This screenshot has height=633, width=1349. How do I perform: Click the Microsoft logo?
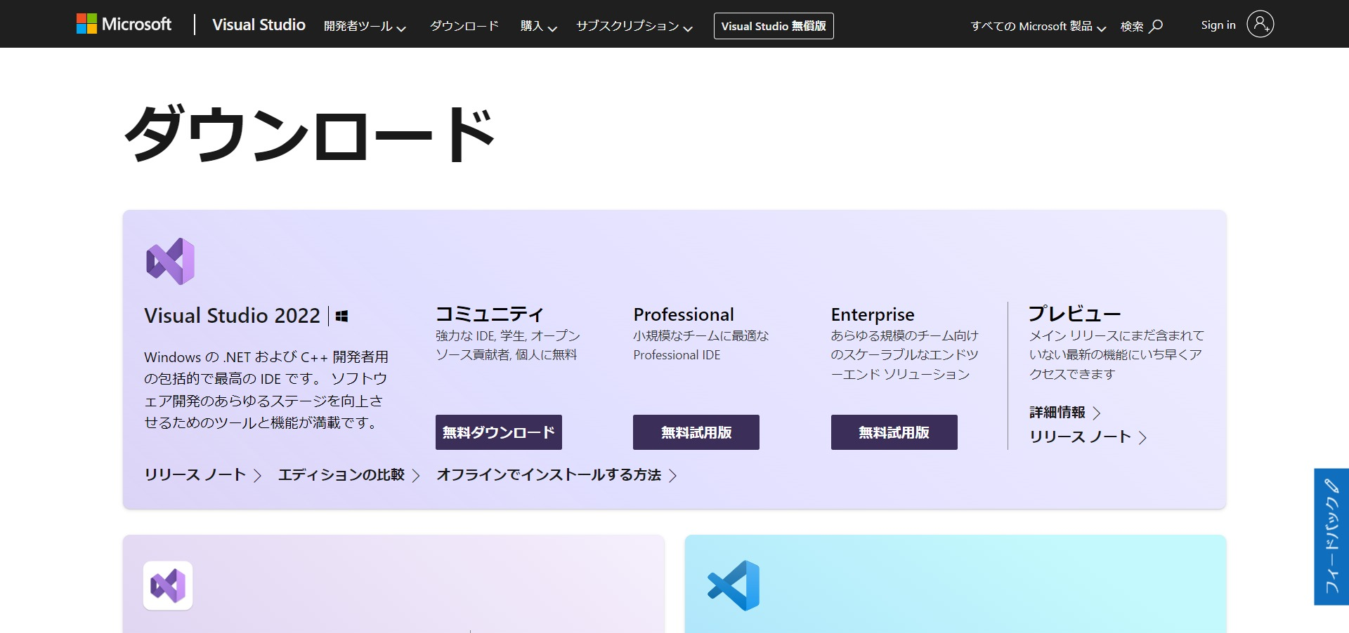(124, 24)
